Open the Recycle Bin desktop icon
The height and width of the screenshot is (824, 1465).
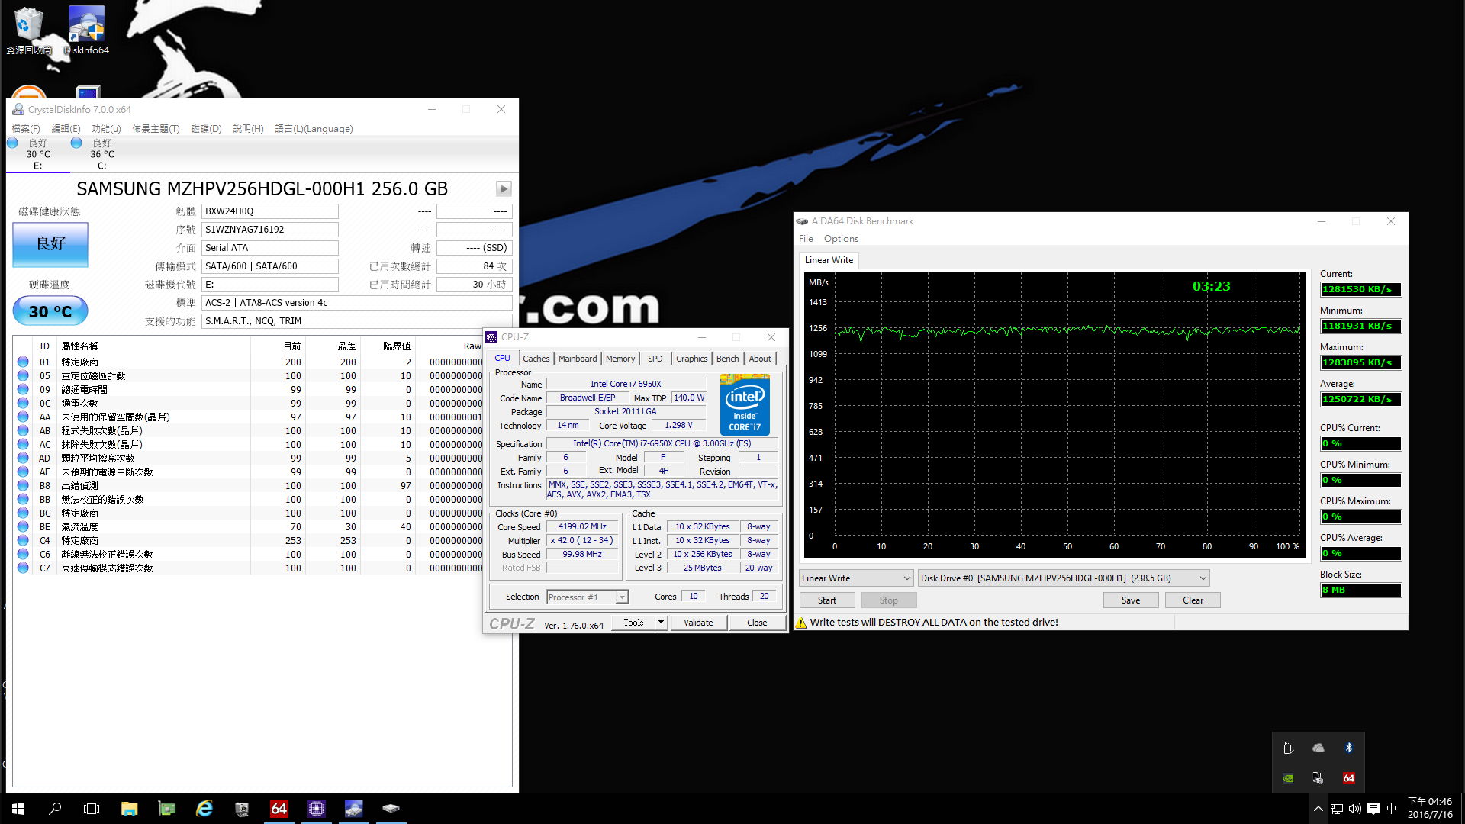coord(29,31)
